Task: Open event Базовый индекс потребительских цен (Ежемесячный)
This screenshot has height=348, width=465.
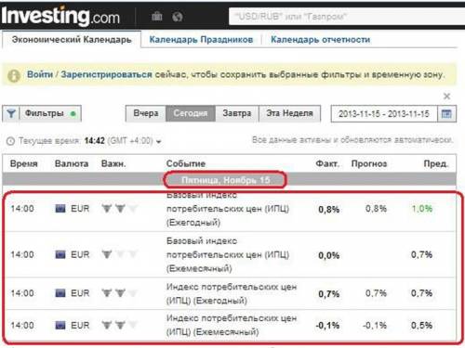Action: pos(228,254)
